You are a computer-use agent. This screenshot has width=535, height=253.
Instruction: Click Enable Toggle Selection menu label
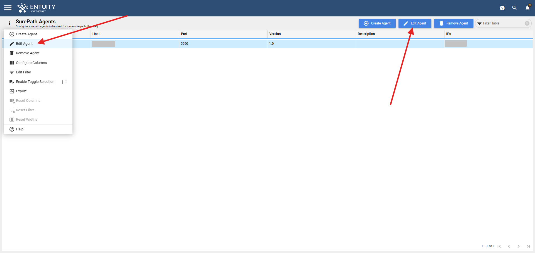pos(35,82)
